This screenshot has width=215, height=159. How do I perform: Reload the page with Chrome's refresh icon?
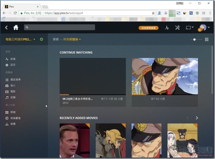(15, 13)
